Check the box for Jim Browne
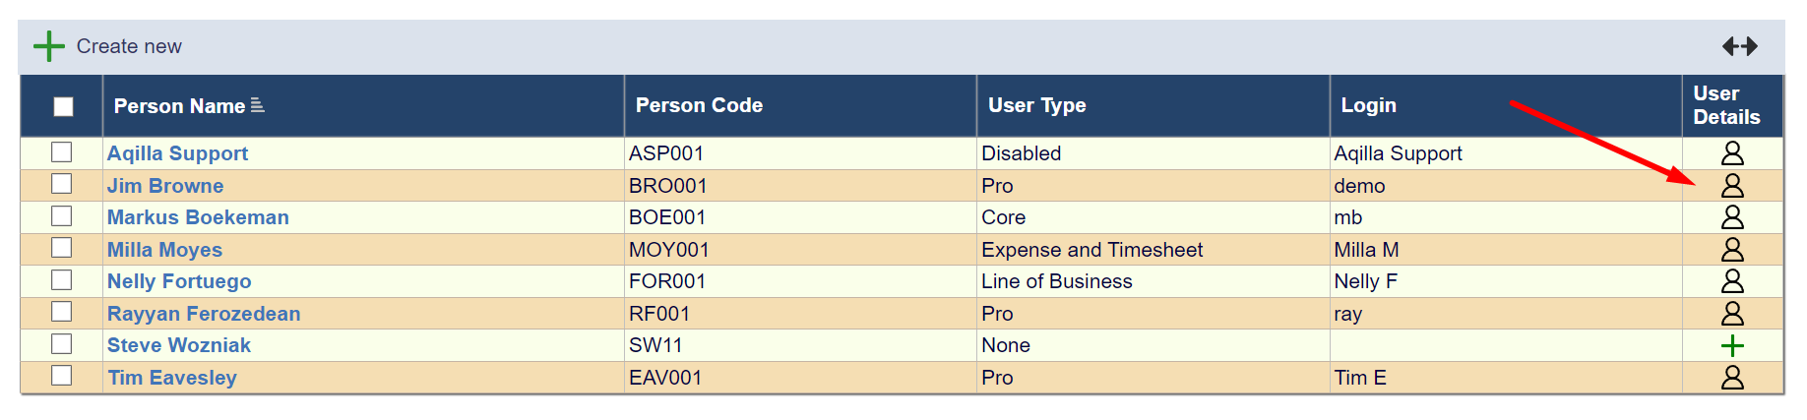Image resolution: width=1807 pixels, height=420 pixels. point(62,184)
